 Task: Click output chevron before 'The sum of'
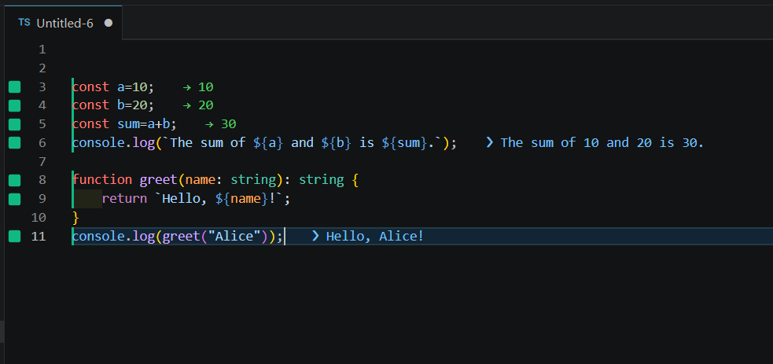click(490, 143)
